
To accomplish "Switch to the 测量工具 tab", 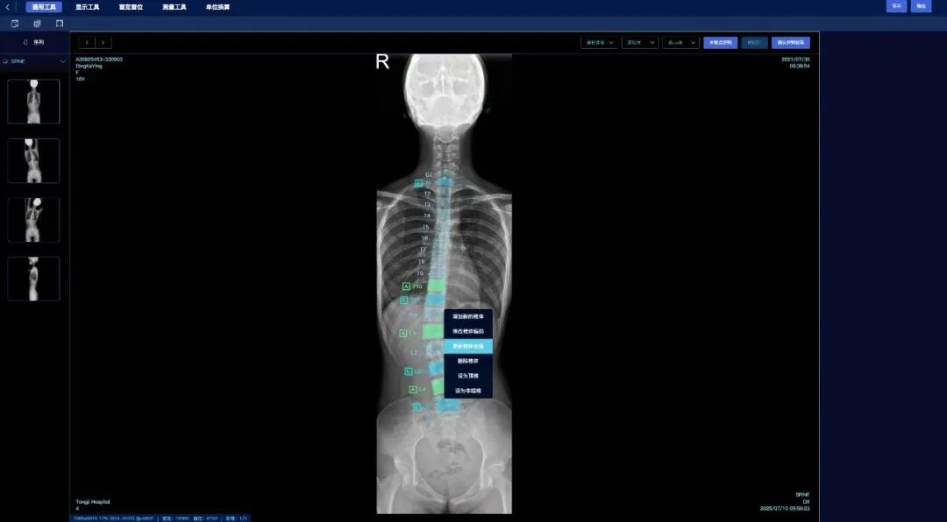I will (x=174, y=7).
